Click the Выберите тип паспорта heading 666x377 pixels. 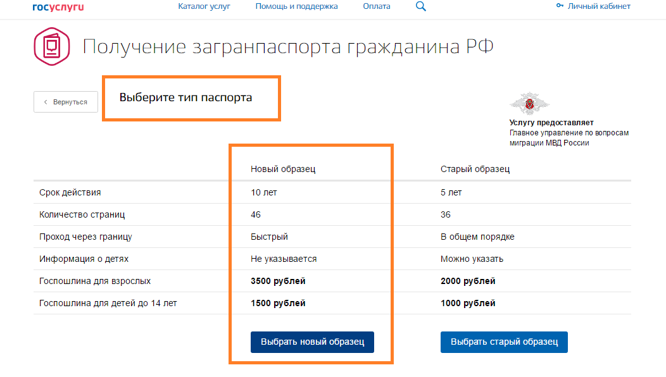(185, 97)
